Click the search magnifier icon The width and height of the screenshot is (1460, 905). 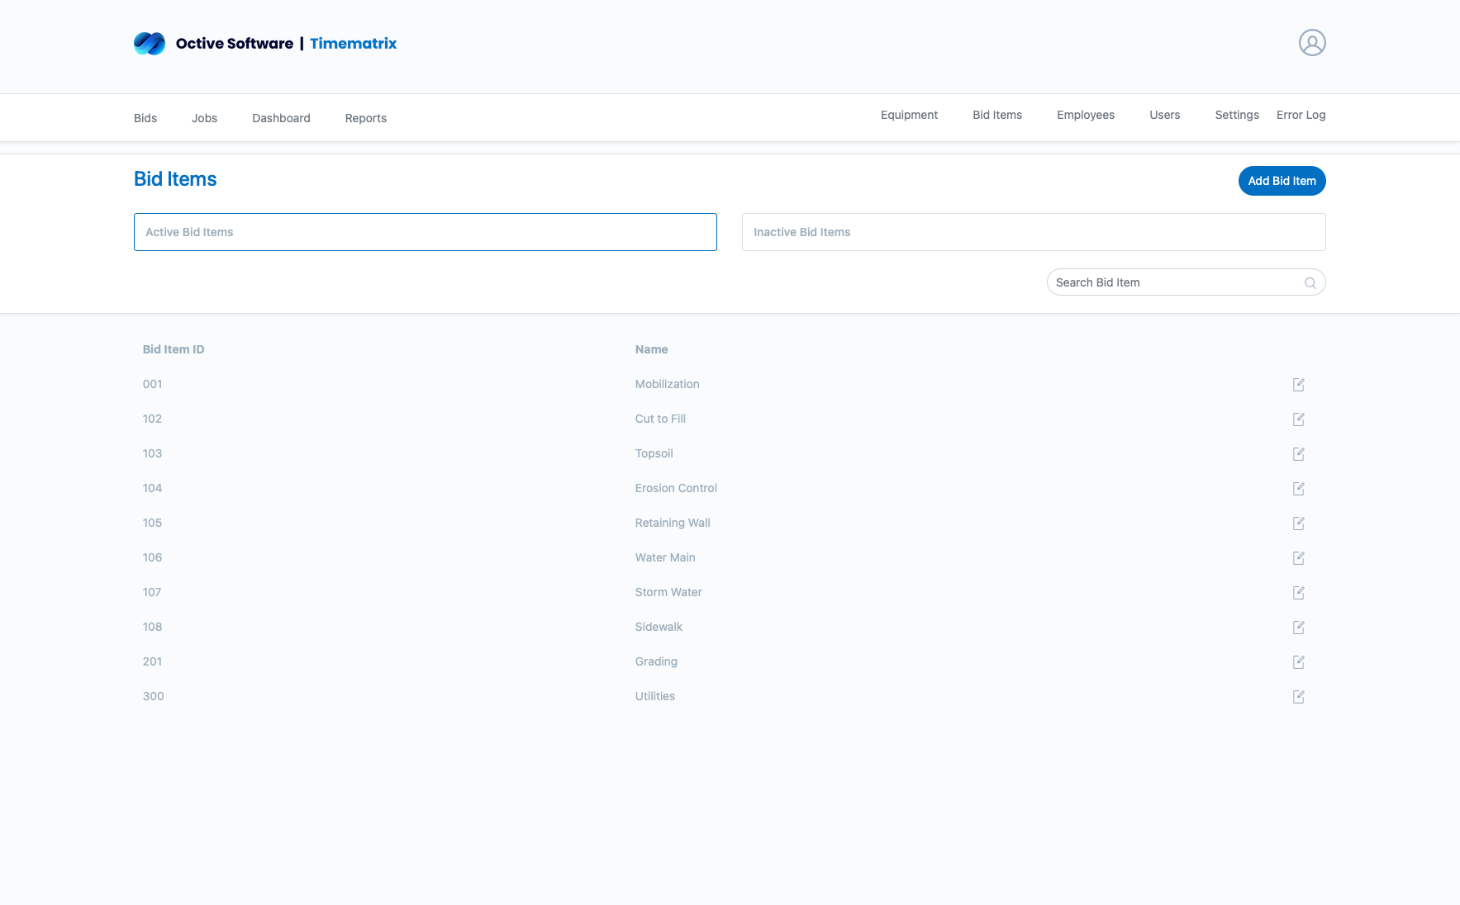coord(1310,283)
